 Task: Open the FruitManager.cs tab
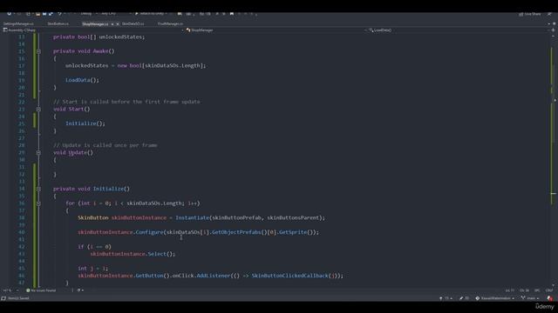point(170,23)
